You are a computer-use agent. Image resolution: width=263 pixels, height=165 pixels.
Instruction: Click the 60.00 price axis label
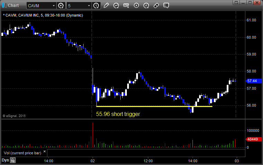pos(251,37)
